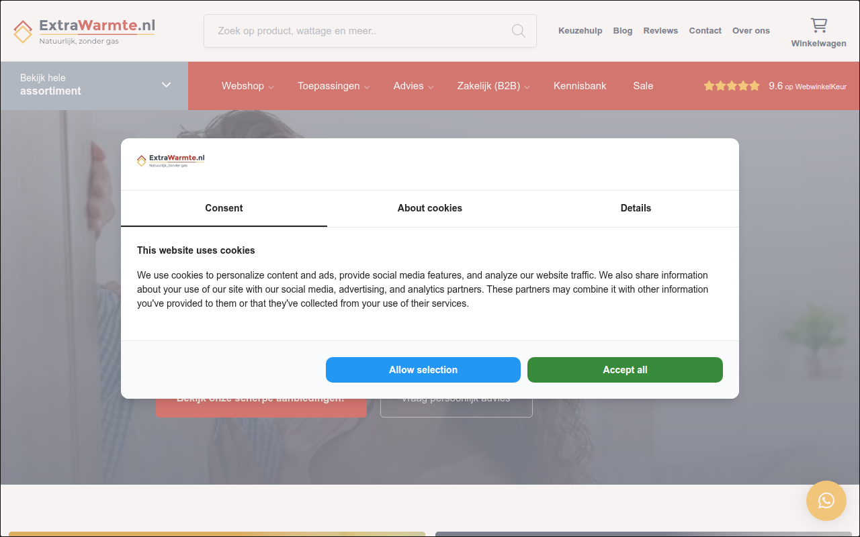
Task: Visit the Blog link
Action: 623,31
